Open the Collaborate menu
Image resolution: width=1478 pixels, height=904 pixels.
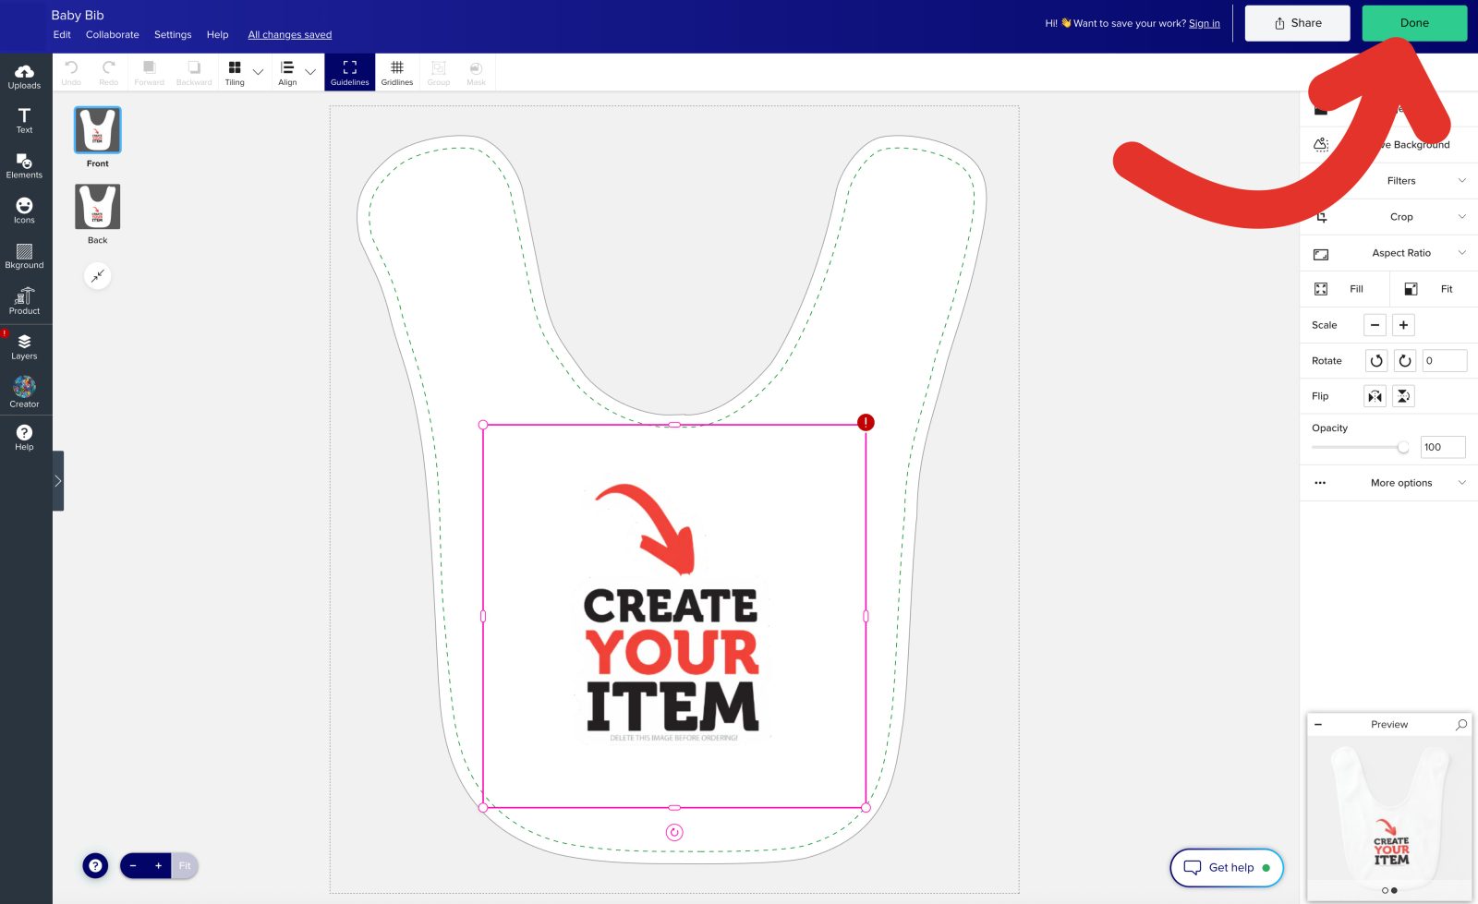(x=112, y=35)
